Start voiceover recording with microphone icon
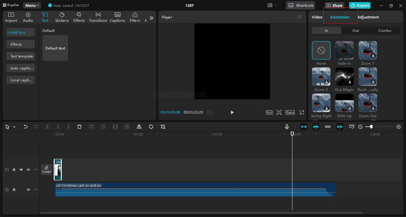Screen dimensions: 406x217 tap(287, 127)
